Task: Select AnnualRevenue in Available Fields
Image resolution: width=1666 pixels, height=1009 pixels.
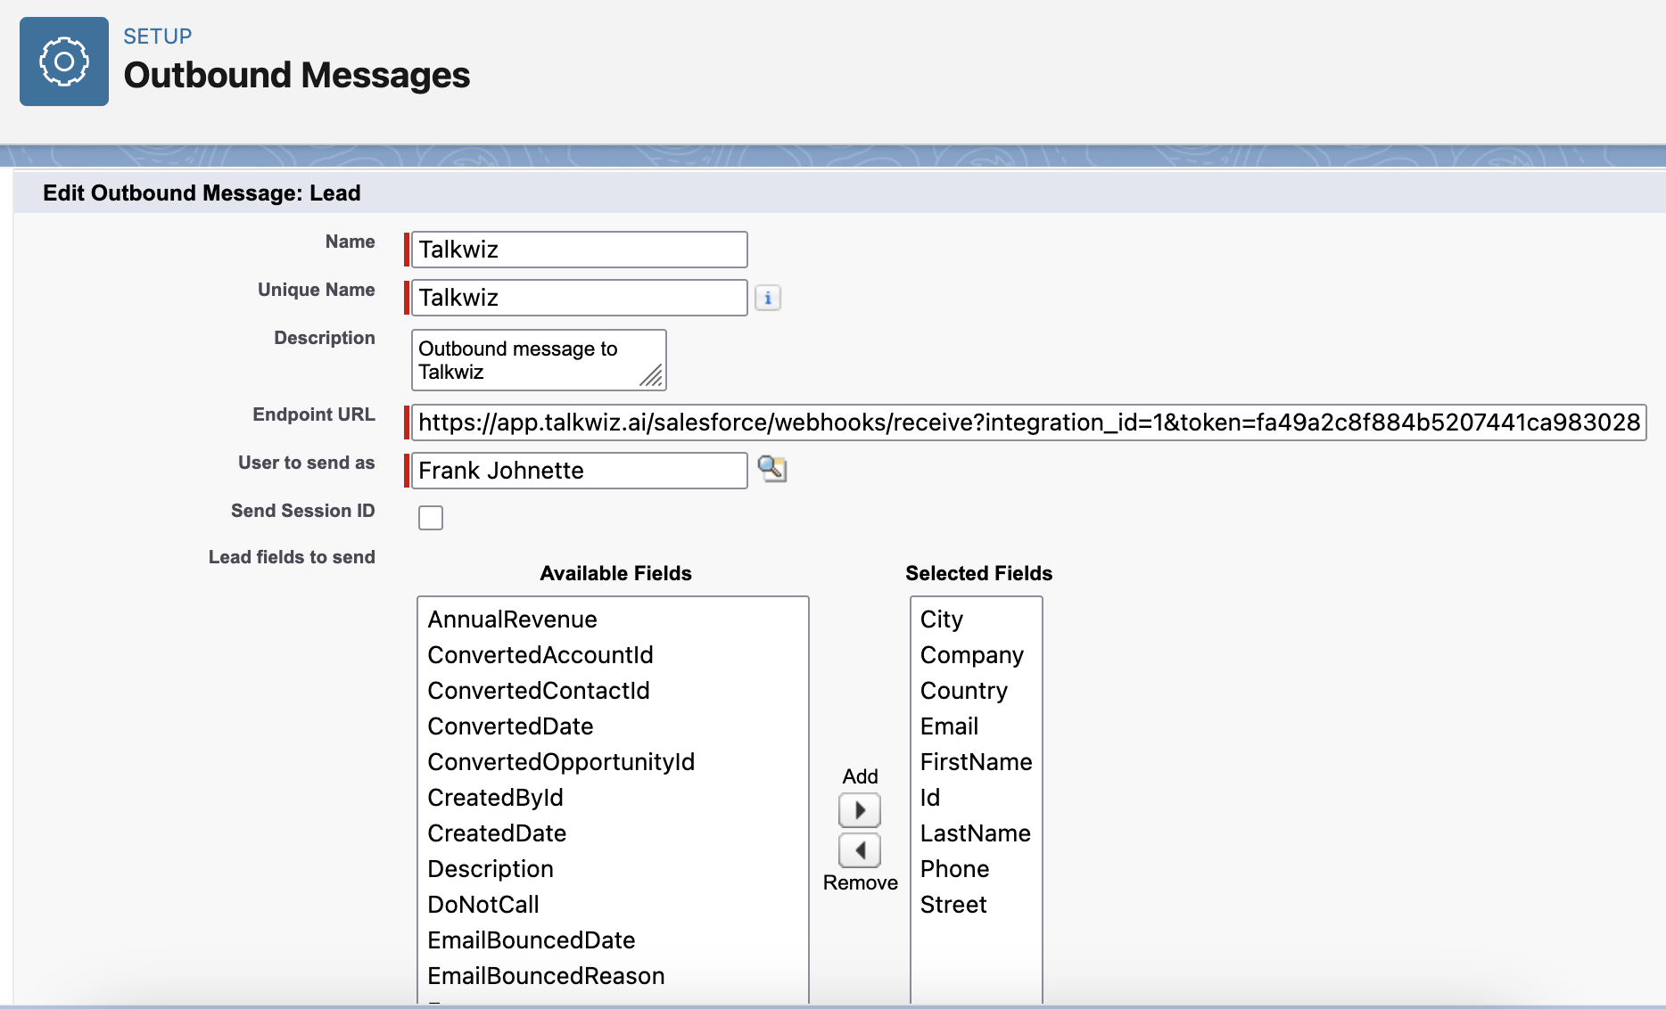Action: 613,619
